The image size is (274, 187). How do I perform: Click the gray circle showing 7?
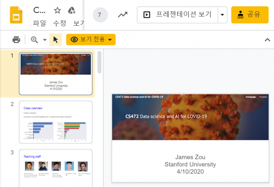point(100,15)
